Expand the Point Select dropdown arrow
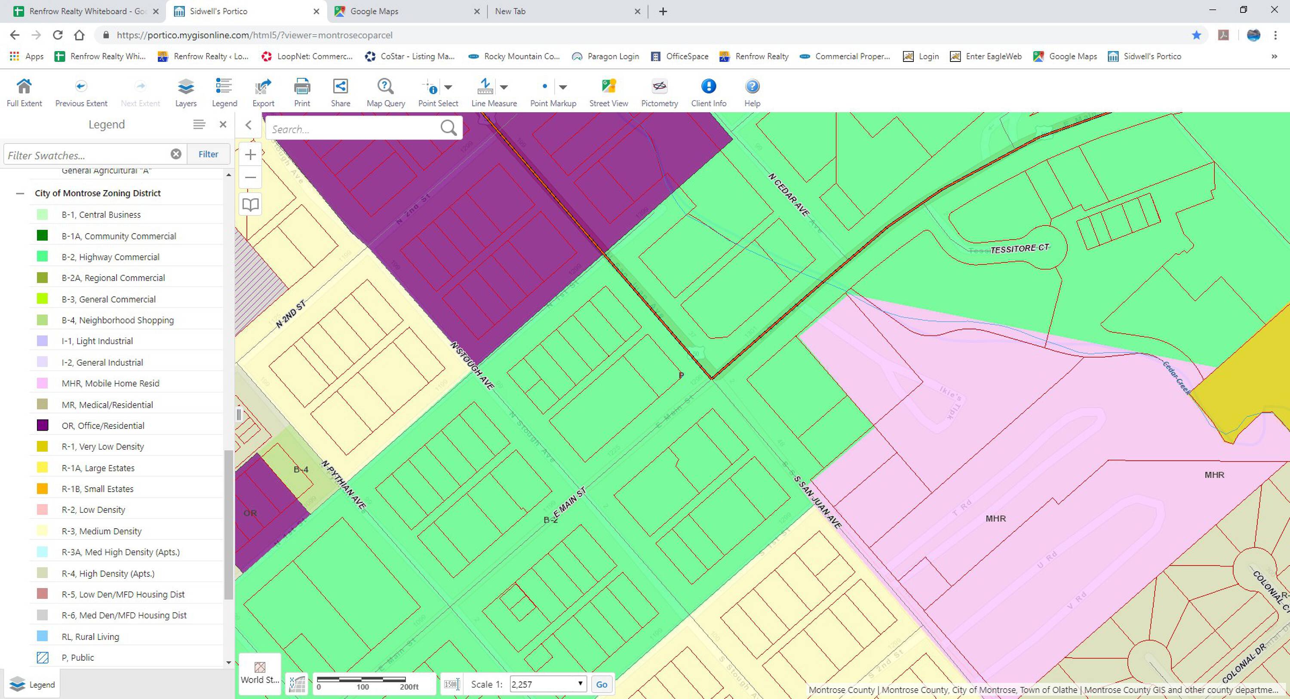 [x=448, y=87]
